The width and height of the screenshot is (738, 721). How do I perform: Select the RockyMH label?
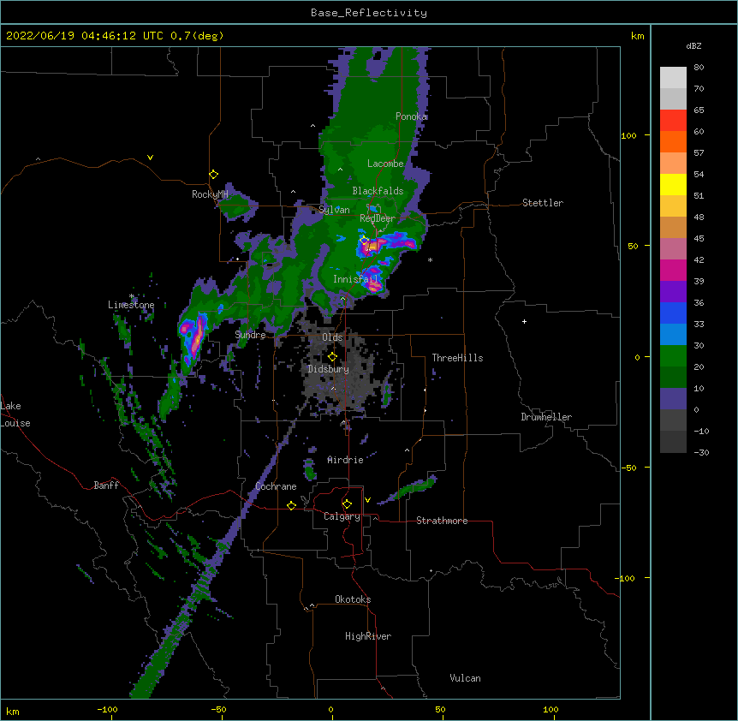[210, 194]
